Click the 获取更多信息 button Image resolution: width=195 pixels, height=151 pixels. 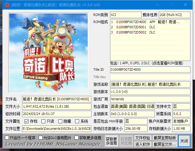111,141
